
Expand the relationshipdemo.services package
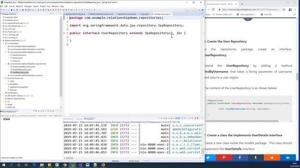point(6,76)
